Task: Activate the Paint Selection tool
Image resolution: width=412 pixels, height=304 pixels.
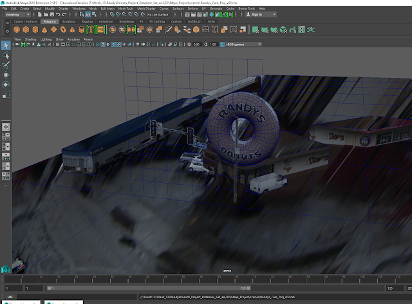Action: (6, 65)
